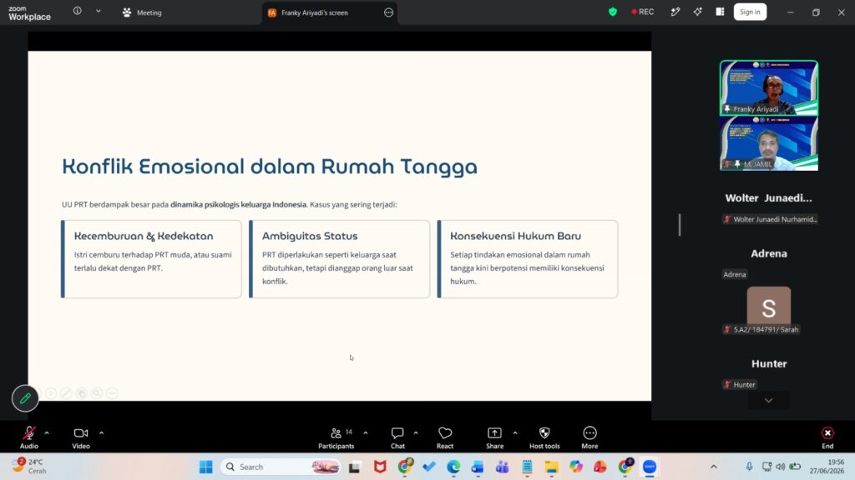Select Franky Ariyadi video thumbnail
The image size is (855, 480).
tap(769, 87)
